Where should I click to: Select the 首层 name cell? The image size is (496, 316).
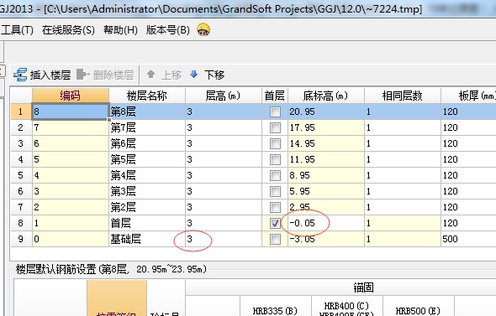tap(147, 223)
